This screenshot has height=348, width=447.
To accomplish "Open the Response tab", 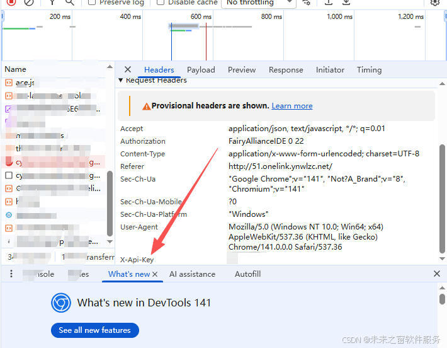I will point(286,69).
